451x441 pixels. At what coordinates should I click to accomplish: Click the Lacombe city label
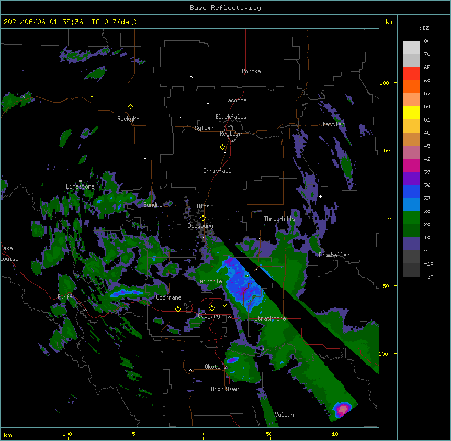pyautogui.click(x=235, y=100)
